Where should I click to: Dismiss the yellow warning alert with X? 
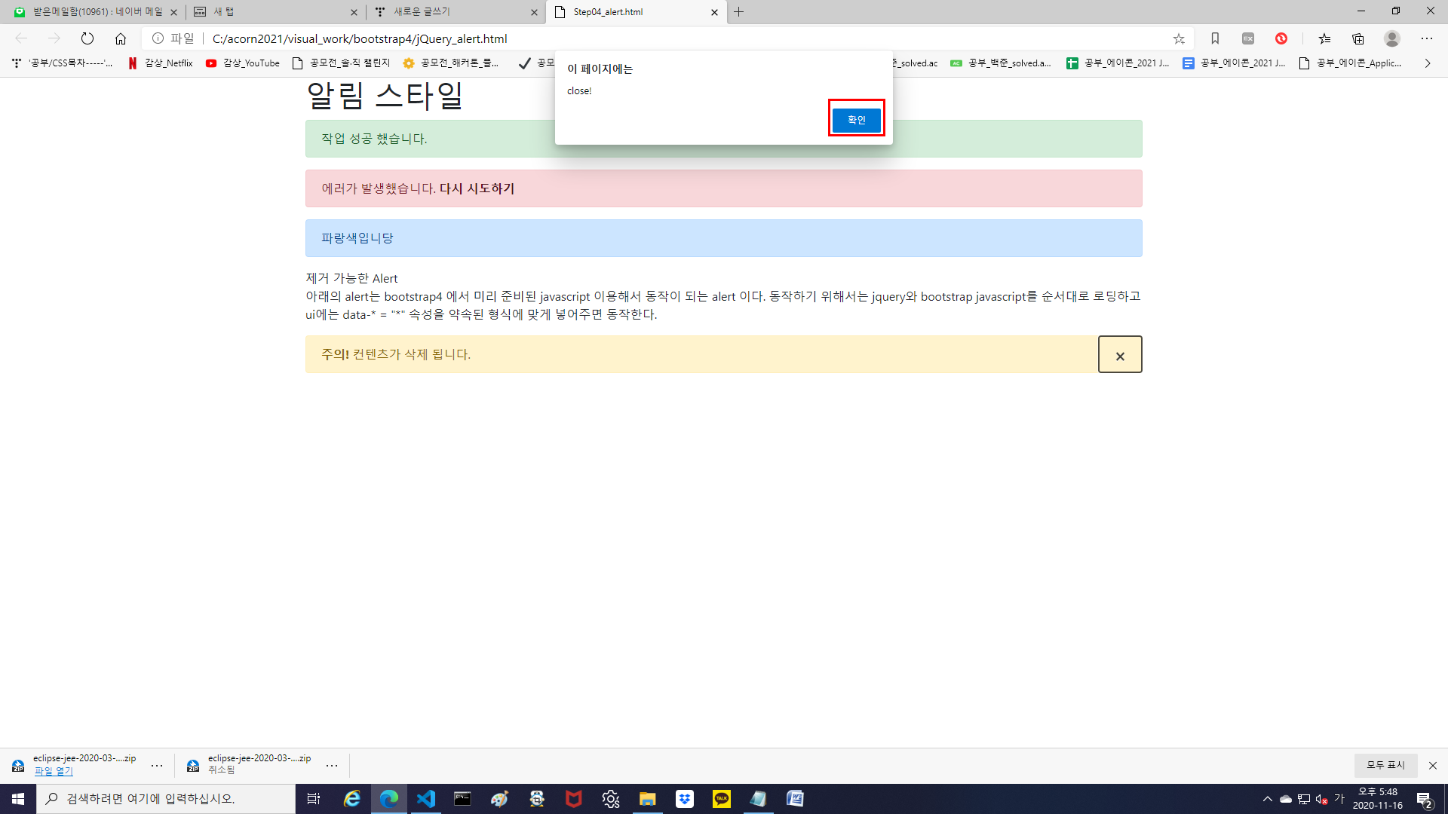1119,355
